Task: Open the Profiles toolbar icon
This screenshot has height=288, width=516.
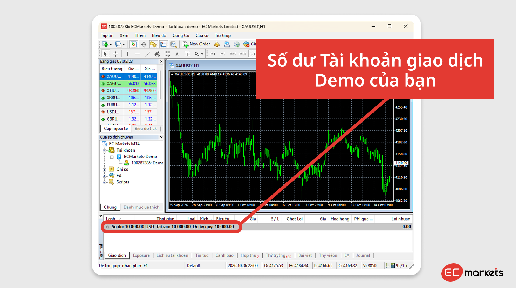Action: pyautogui.click(x=118, y=44)
